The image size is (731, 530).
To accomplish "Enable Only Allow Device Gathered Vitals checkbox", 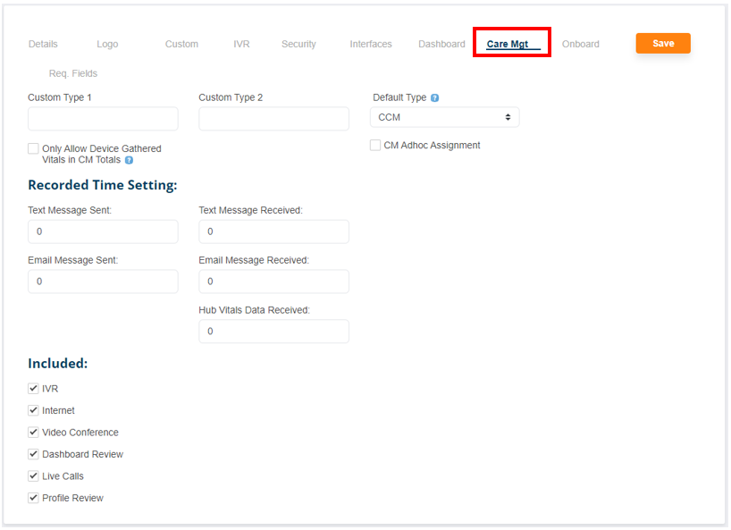I will (34, 148).
